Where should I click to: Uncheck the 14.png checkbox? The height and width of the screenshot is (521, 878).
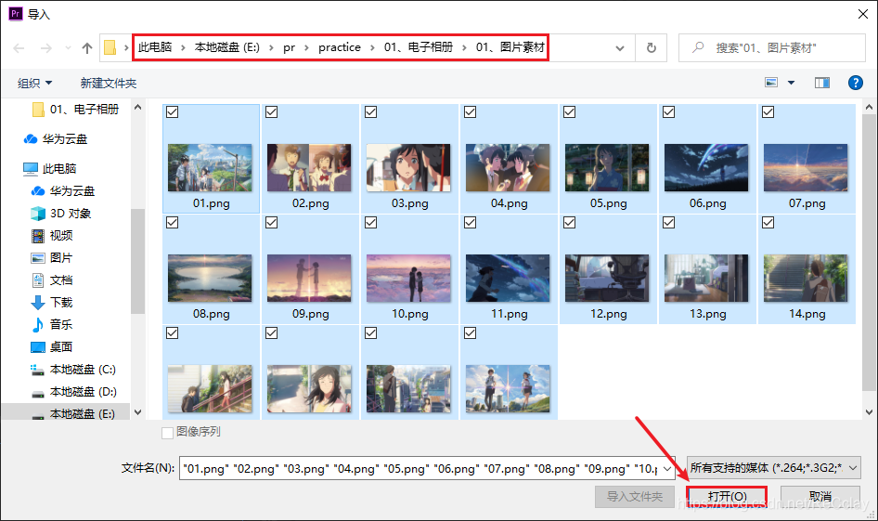[x=768, y=222]
